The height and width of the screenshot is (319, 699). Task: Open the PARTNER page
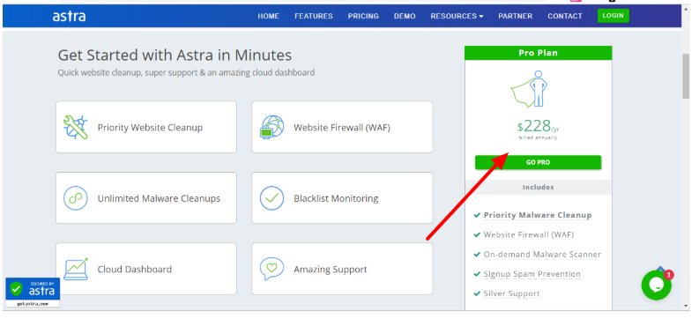(516, 16)
